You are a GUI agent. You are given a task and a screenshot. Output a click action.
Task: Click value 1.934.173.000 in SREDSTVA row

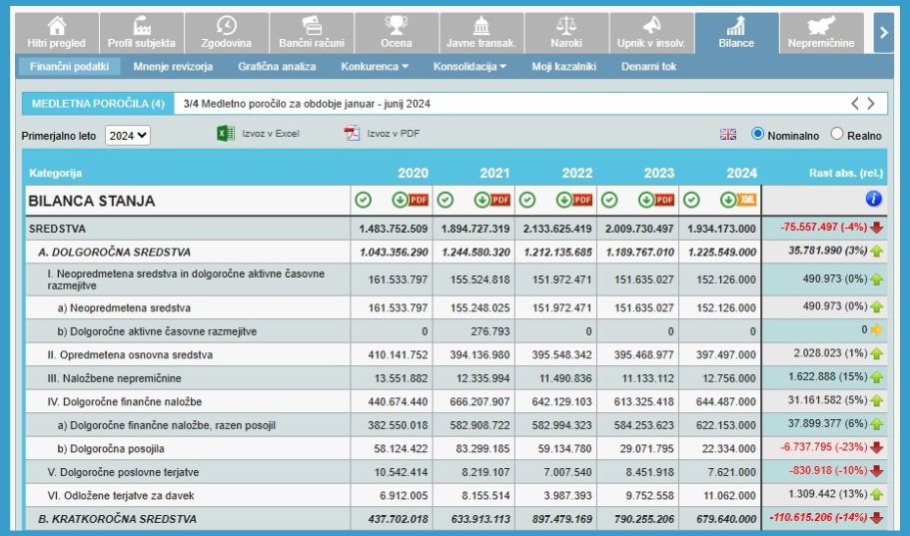tap(721, 229)
